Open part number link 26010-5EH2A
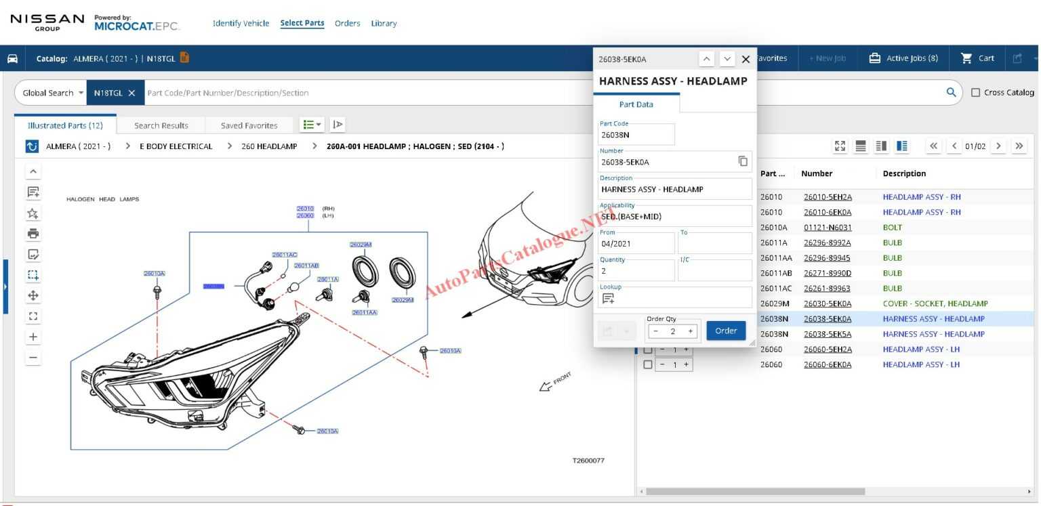This screenshot has width=1041, height=506. pyautogui.click(x=828, y=197)
